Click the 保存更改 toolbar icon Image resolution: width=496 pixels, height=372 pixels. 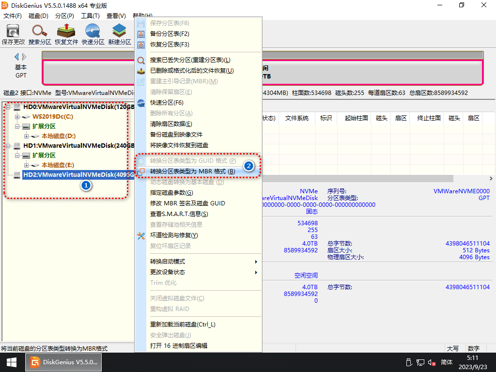(x=13, y=31)
